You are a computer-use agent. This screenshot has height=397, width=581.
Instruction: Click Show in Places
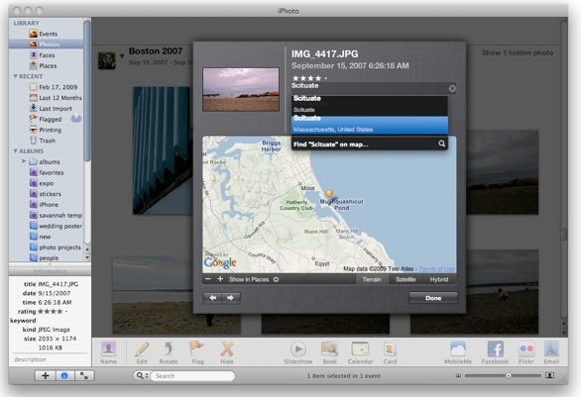pos(254,280)
